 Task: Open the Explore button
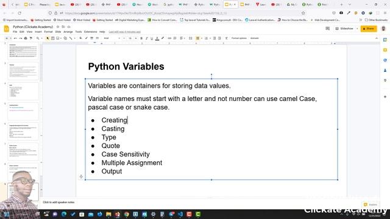(x=370, y=204)
